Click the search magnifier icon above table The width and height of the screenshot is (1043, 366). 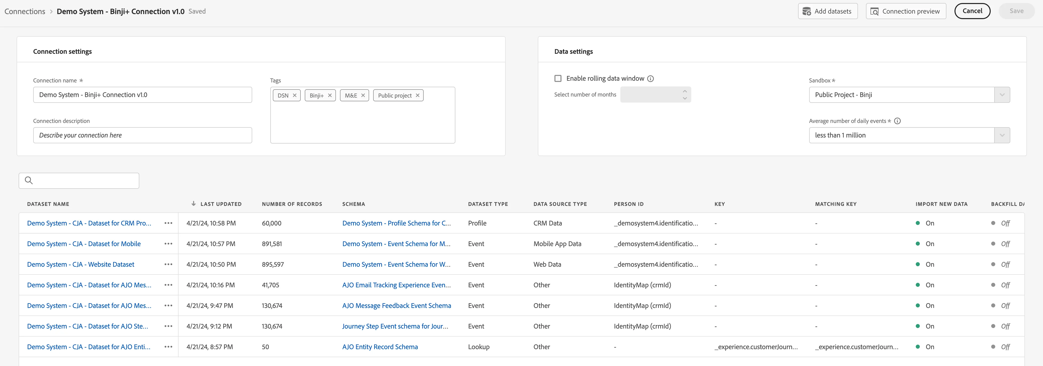29,180
